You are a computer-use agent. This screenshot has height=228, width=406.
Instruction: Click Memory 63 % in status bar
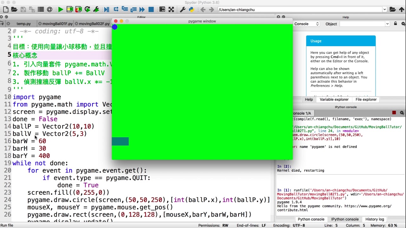click(384, 225)
